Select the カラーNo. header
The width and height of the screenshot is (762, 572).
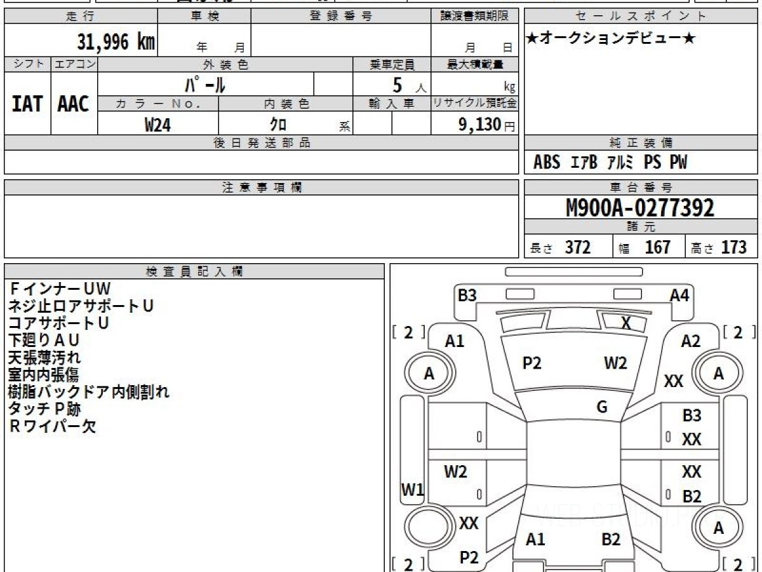tap(158, 104)
